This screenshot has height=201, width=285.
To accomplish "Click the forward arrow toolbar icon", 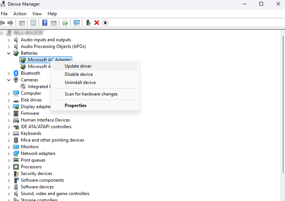I will (x=10, y=23).
